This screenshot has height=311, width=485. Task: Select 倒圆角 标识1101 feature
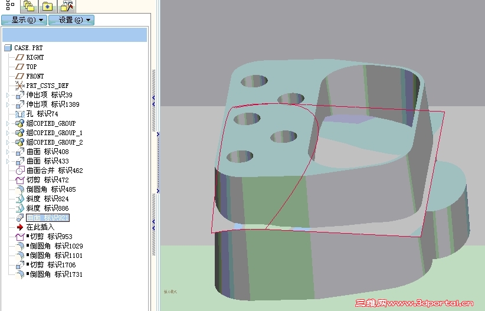(x=56, y=256)
